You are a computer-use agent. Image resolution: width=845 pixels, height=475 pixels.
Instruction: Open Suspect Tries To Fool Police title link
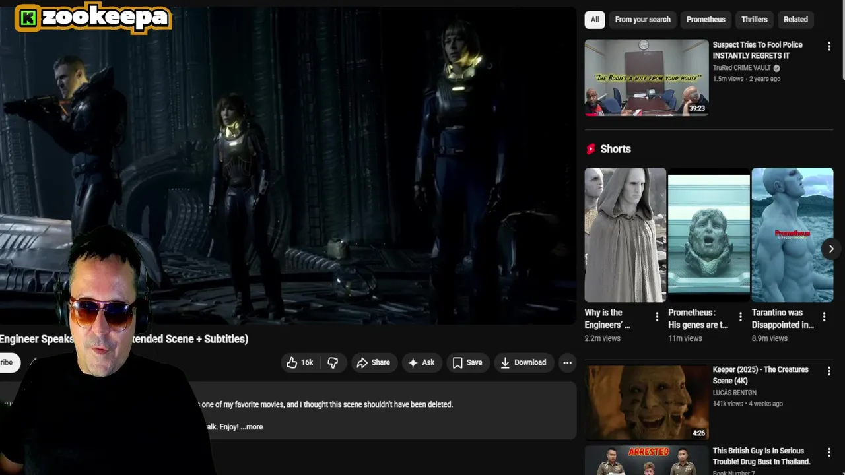(x=758, y=50)
